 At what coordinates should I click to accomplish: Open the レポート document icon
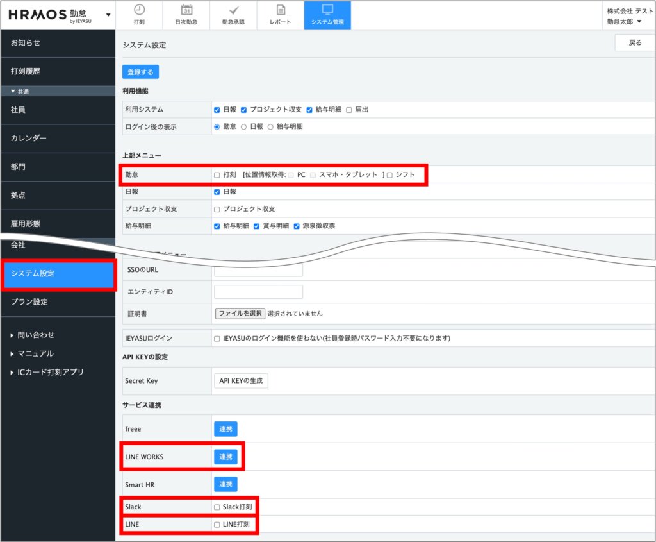281,10
